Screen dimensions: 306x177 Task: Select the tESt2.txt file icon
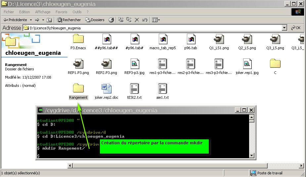[x=134, y=88]
